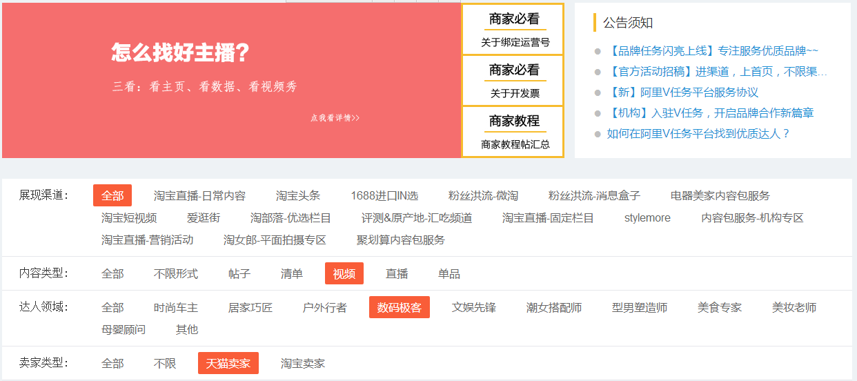Filter talent field by 母婴顾问
The width and height of the screenshot is (857, 381).
[124, 330]
